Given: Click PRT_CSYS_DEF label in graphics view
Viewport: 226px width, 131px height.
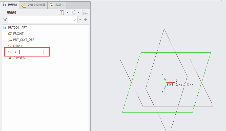Looking at the screenshot, I should click(180, 84).
